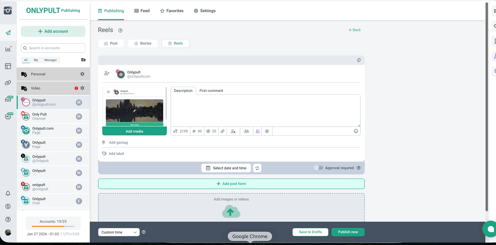Switch to the First comment tab

click(211, 91)
